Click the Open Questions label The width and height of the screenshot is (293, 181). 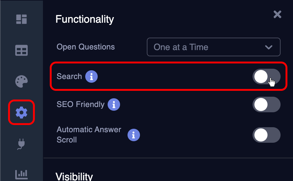click(86, 47)
